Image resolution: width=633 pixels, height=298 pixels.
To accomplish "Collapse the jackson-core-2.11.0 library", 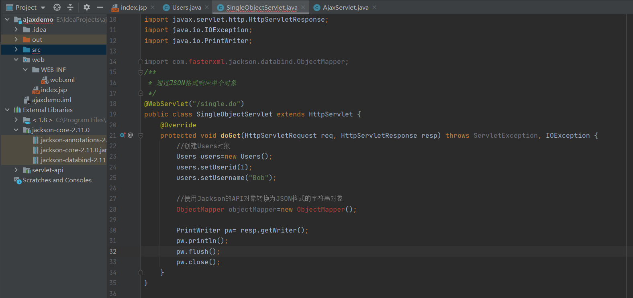I will coord(16,130).
